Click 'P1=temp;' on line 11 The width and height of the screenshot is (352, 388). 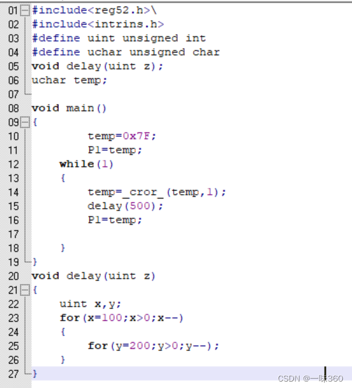coord(115,150)
